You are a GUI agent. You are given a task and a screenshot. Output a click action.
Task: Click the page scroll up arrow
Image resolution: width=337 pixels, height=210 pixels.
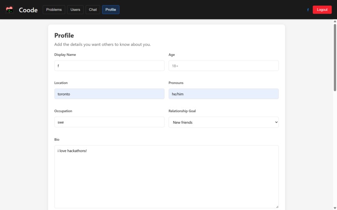[x=335, y=21]
